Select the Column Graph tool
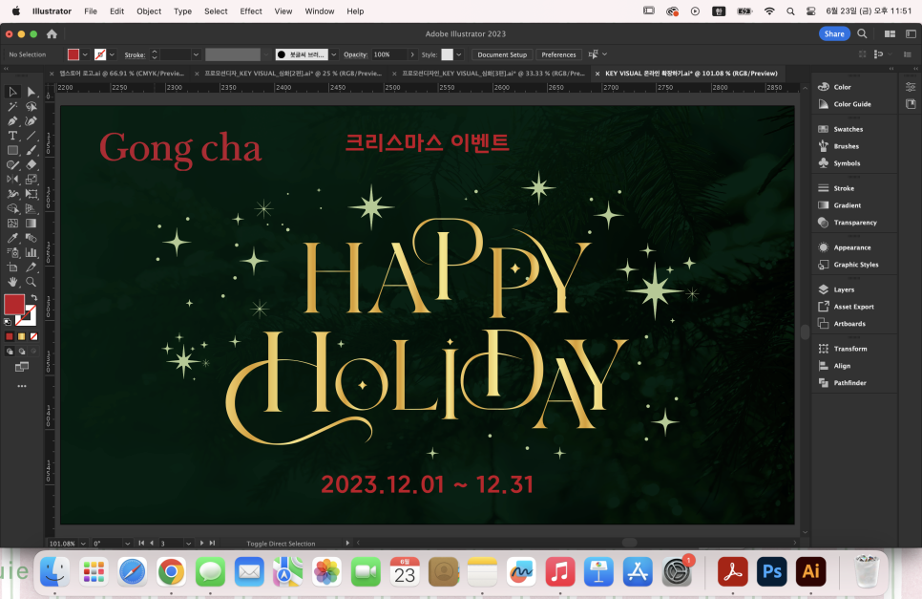This screenshot has width=922, height=599. [31, 253]
